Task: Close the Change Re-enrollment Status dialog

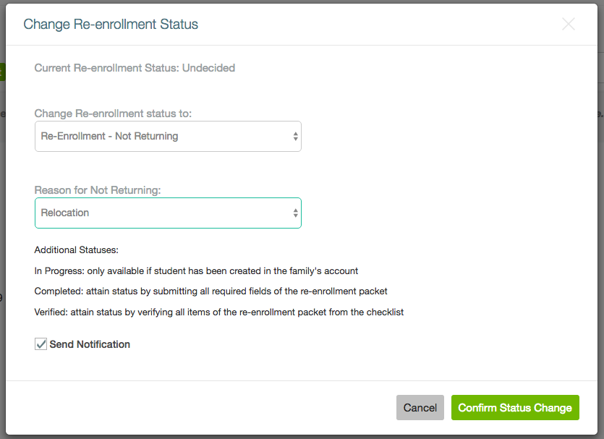Action: click(568, 25)
